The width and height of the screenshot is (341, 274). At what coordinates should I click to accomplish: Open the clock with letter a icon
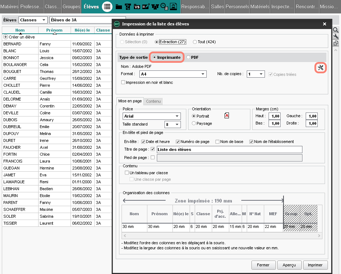[164, 7]
